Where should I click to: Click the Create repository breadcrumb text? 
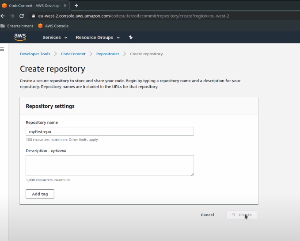pos(146,54)
